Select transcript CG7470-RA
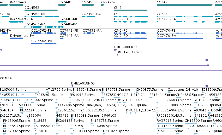 click(166, 19)
